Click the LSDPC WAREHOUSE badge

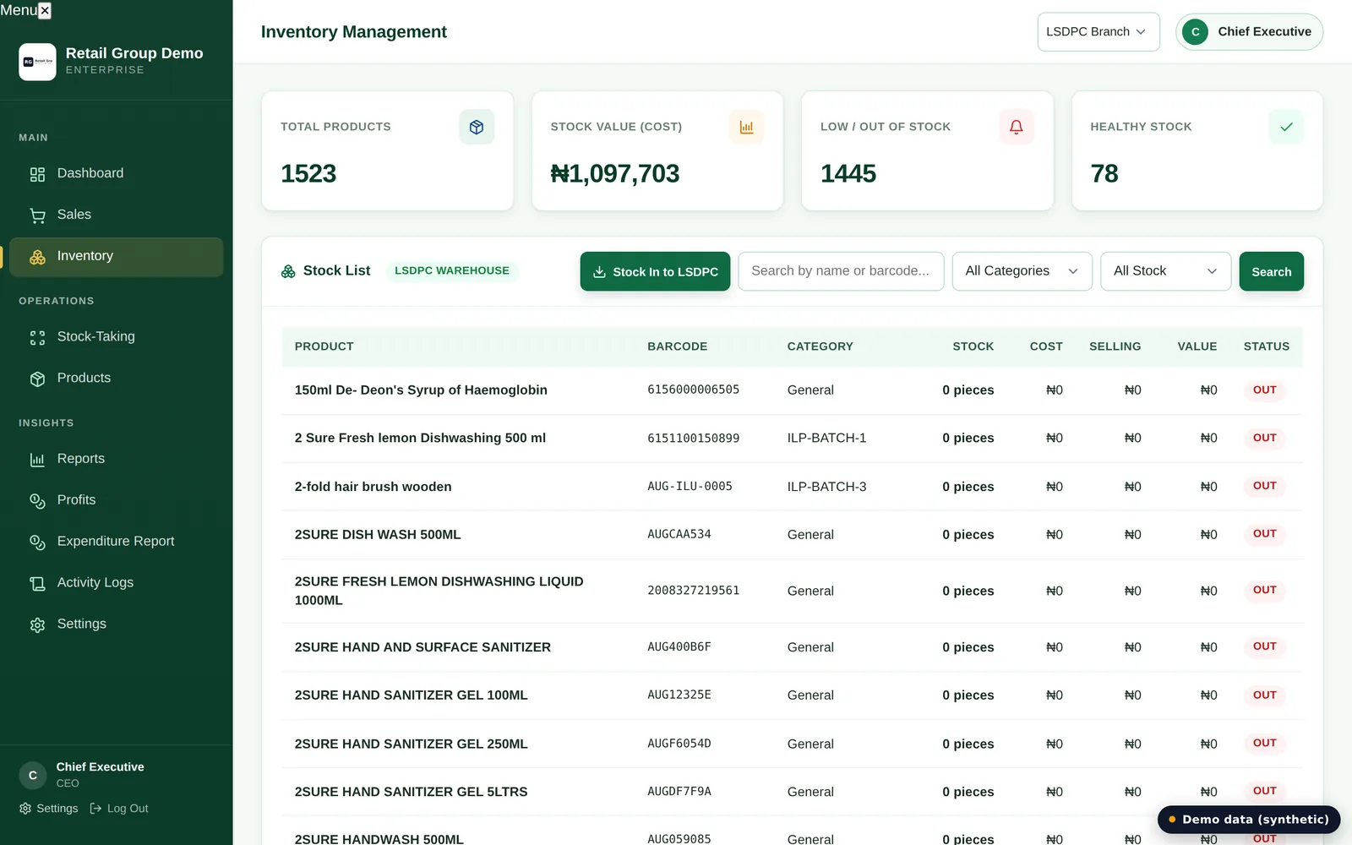pyautogui.click(x=452, y=270)
